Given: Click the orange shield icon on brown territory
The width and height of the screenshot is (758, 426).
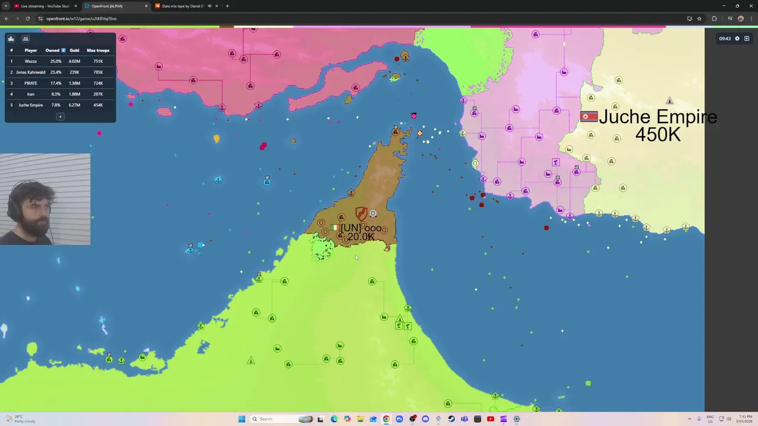Looking at the screenshot, I should pyautogui.click(x=361, y=213).
